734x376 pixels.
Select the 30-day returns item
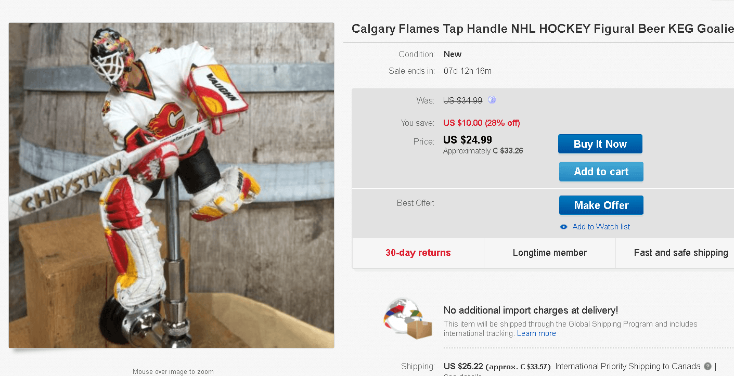[418, 253]
